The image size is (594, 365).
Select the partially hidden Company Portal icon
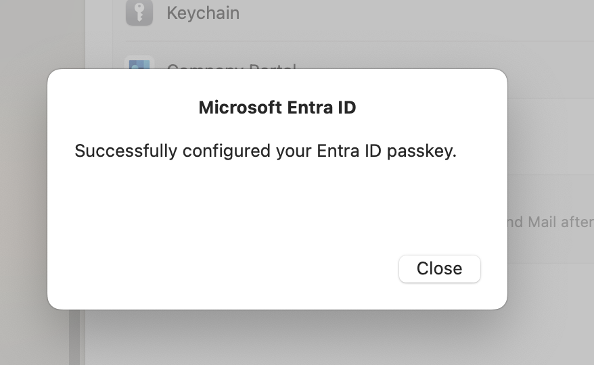(139, 62)
